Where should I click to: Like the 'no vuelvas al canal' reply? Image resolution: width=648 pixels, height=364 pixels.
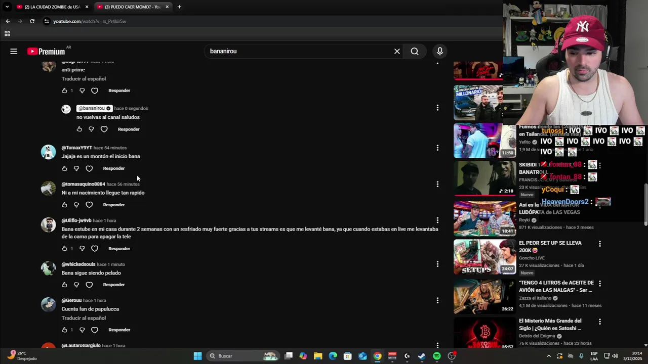(x=79, y=129)
